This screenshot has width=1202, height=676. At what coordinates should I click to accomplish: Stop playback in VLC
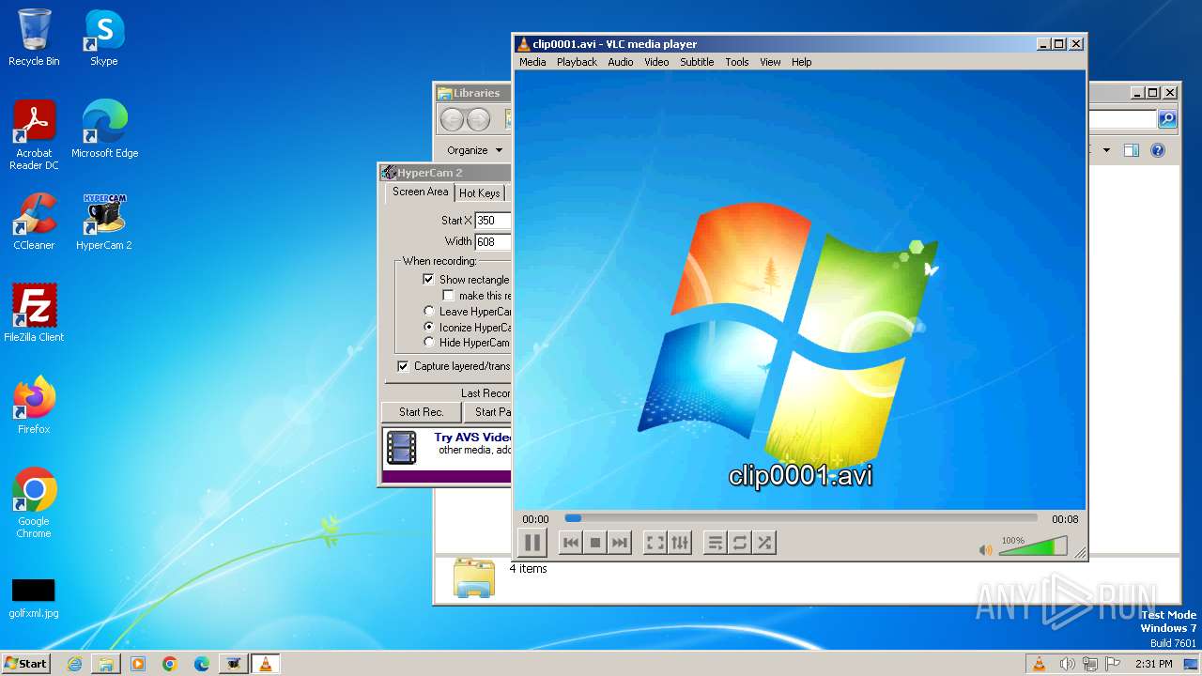coord(594,543)
